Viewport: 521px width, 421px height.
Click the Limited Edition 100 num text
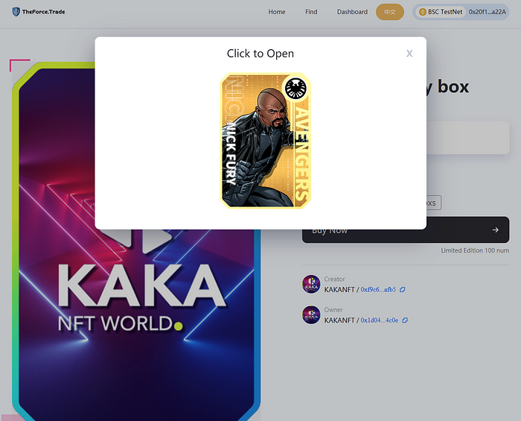pyautogui.click(x=475, y=250)
